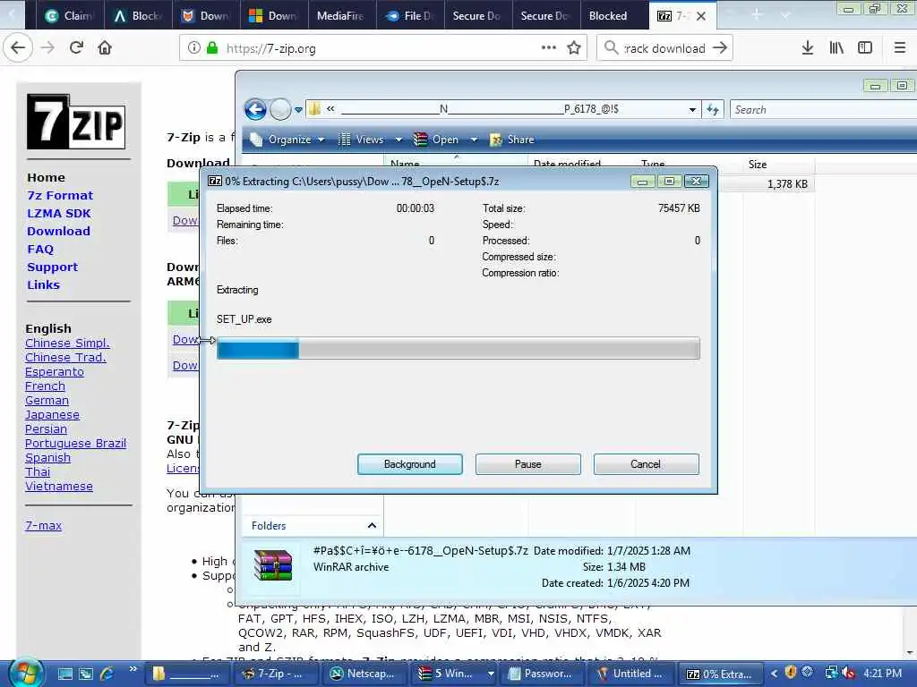The image size is (917, 687).
Task: Click the Firefox forward arrow button
Action: tap(47, 47)
